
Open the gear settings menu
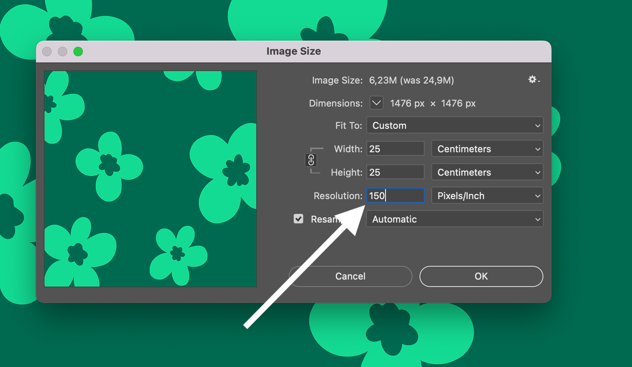pyautogui.click(x=534, y=80)
